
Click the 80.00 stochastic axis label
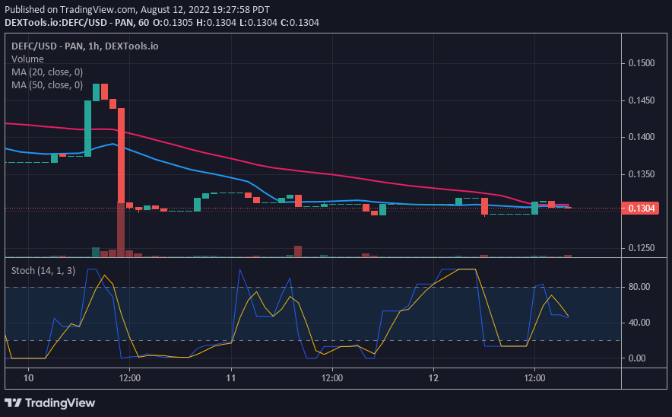point(639,287)
